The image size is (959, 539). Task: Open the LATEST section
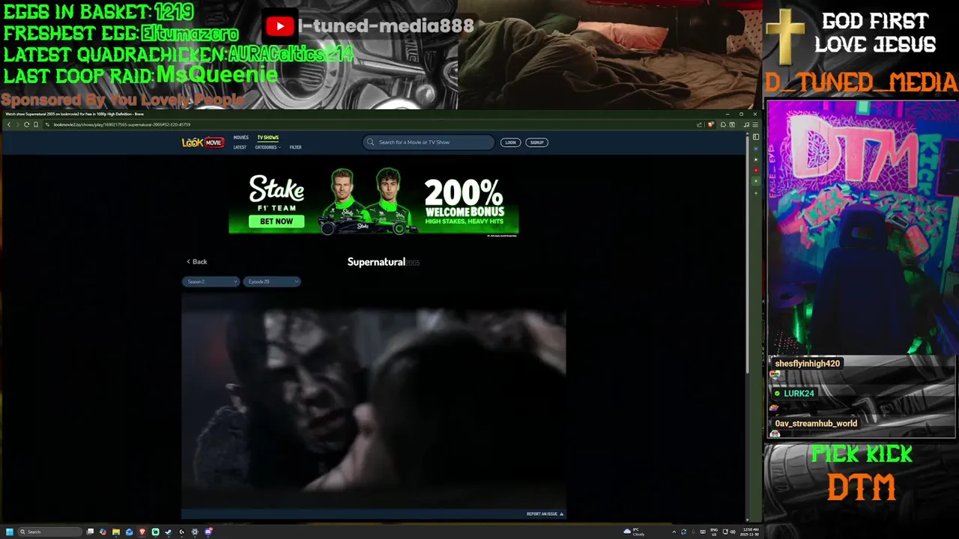coord(240,147)
